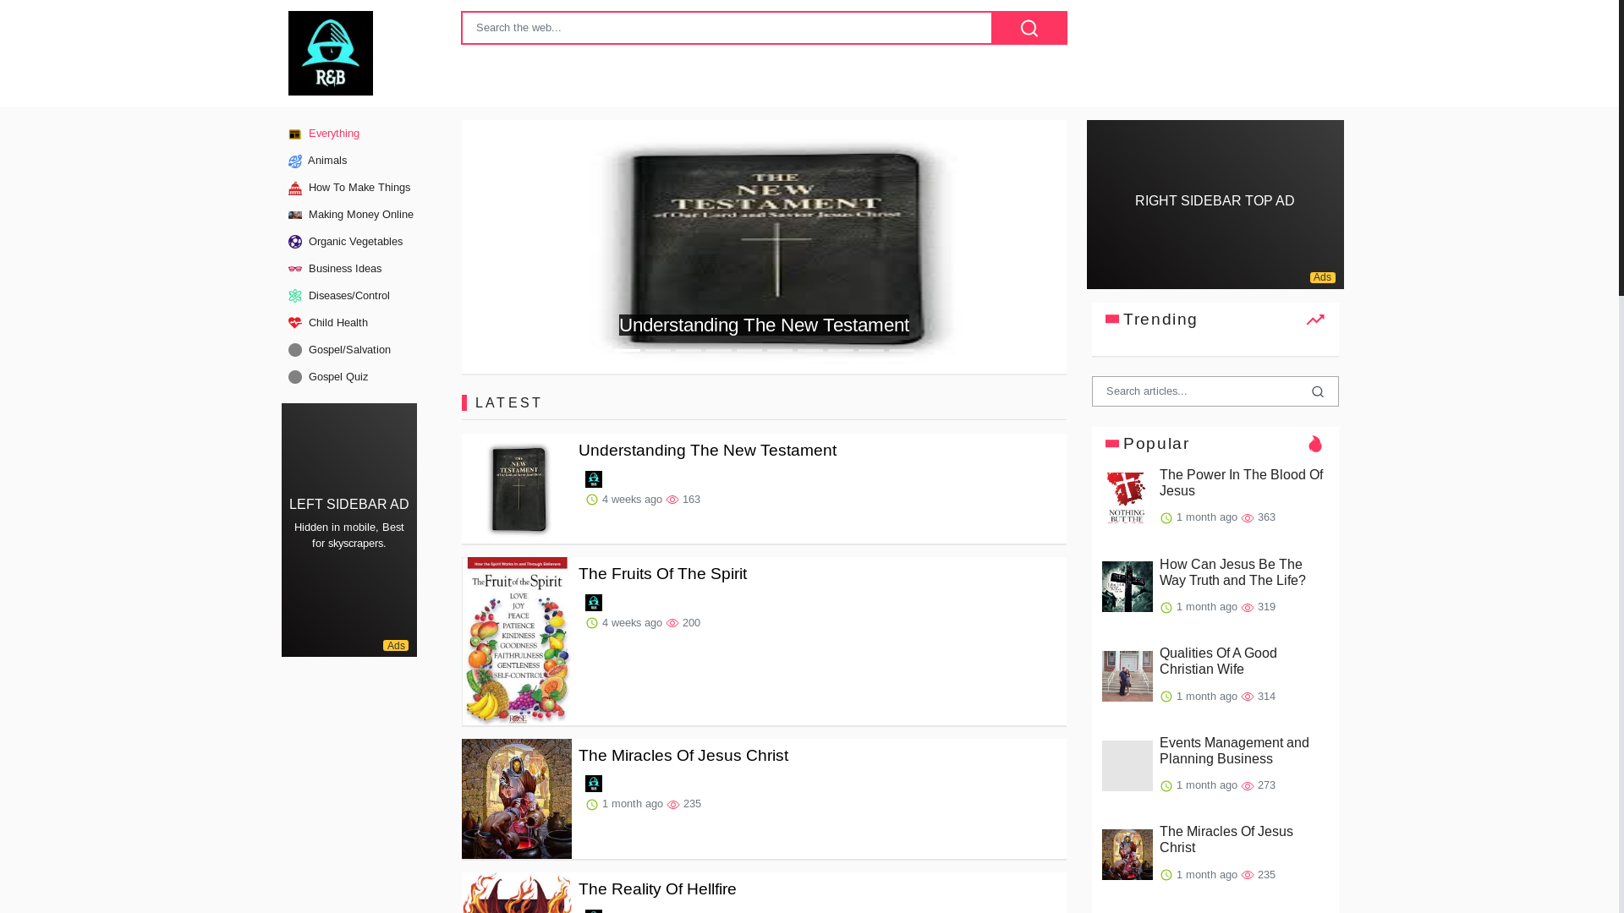Click author avatar under Miracles Of Jesus Christ
This screenshot has width=1624, height=913.
(594, 784)
